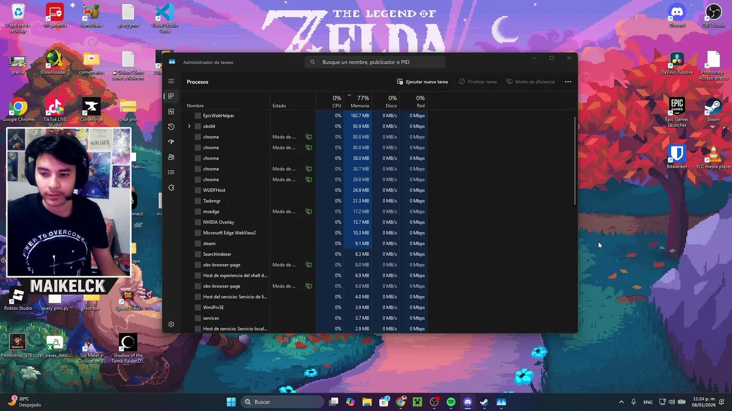Click the Busque un nombre search field
The width and height of the screenshot is (732, 411).
(375, 62)
